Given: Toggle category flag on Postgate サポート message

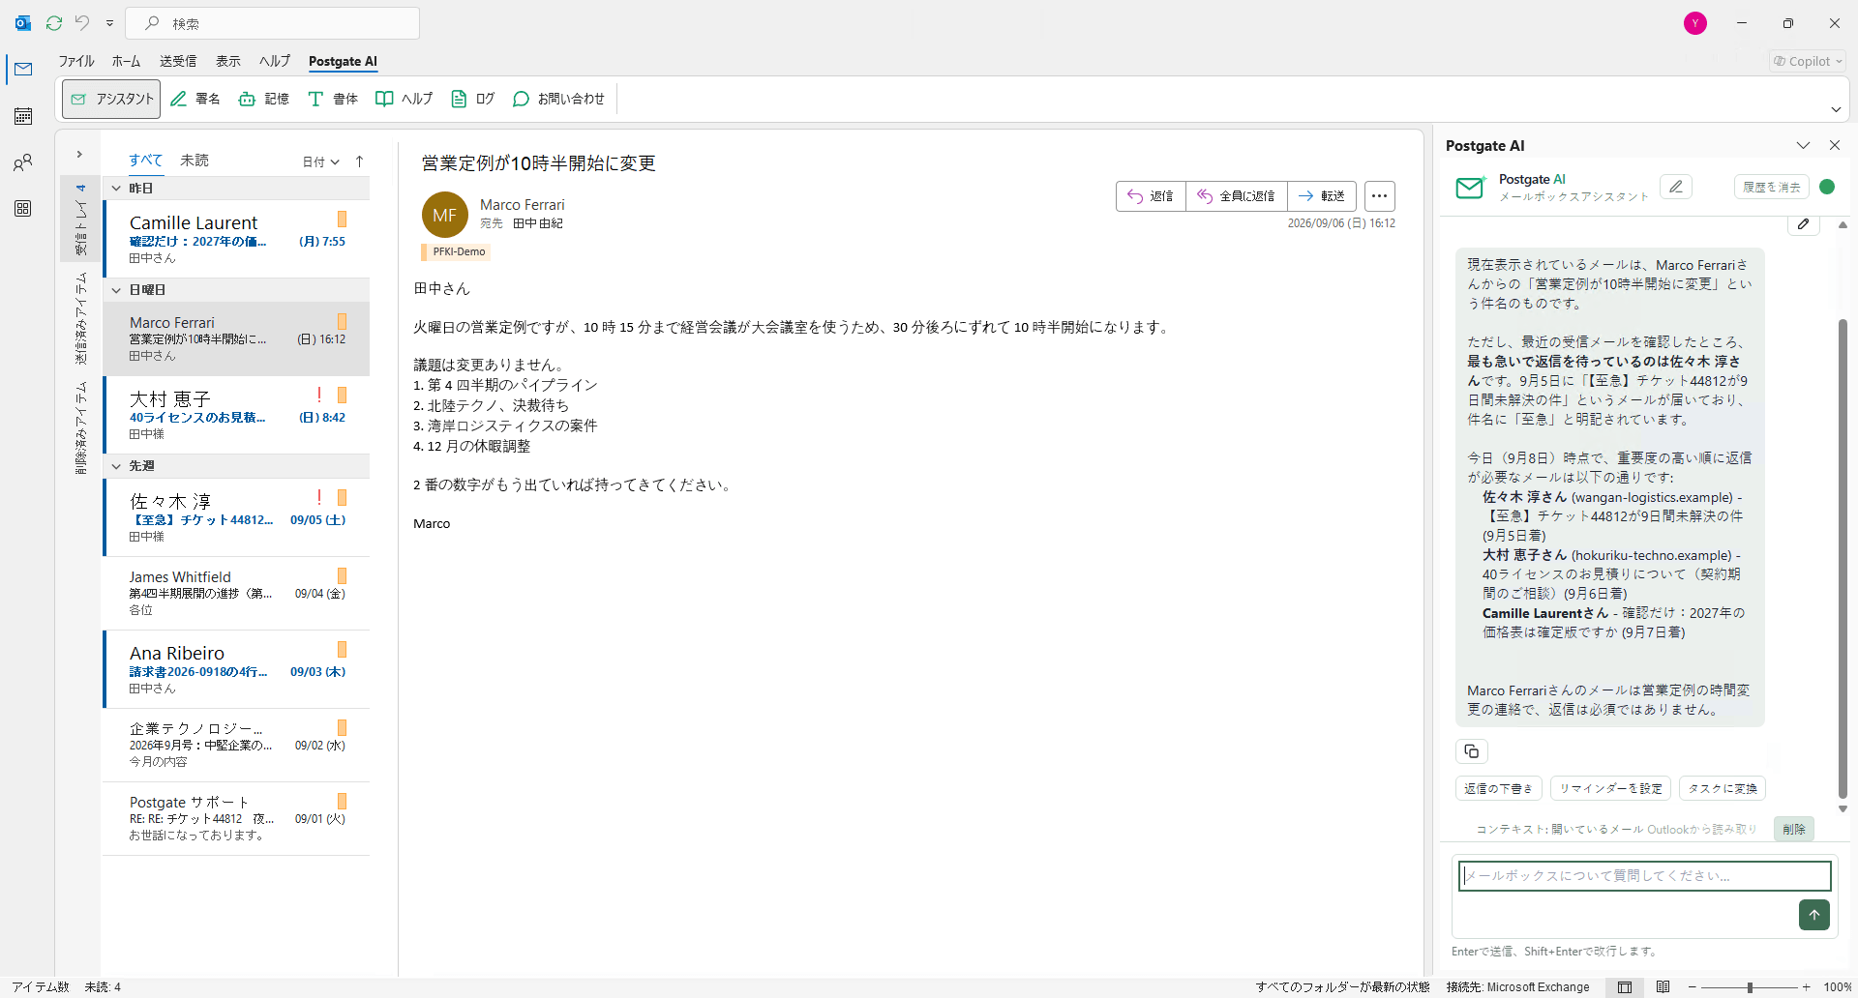Looking at the screenshot, I should [342, 801].
